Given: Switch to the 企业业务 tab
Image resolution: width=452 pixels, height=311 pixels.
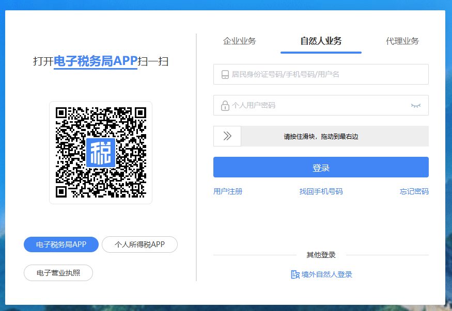Looking at the screenshot, I should click(239, 41).
